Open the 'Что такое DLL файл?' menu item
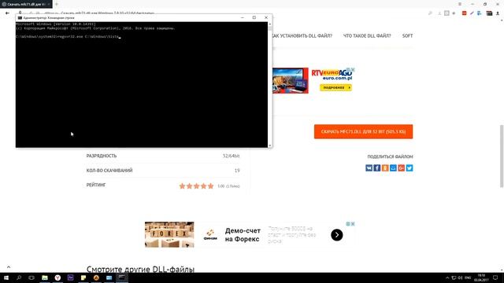Image resolution: width=504 pixels, height=283 pixels. tap(367, 35)
